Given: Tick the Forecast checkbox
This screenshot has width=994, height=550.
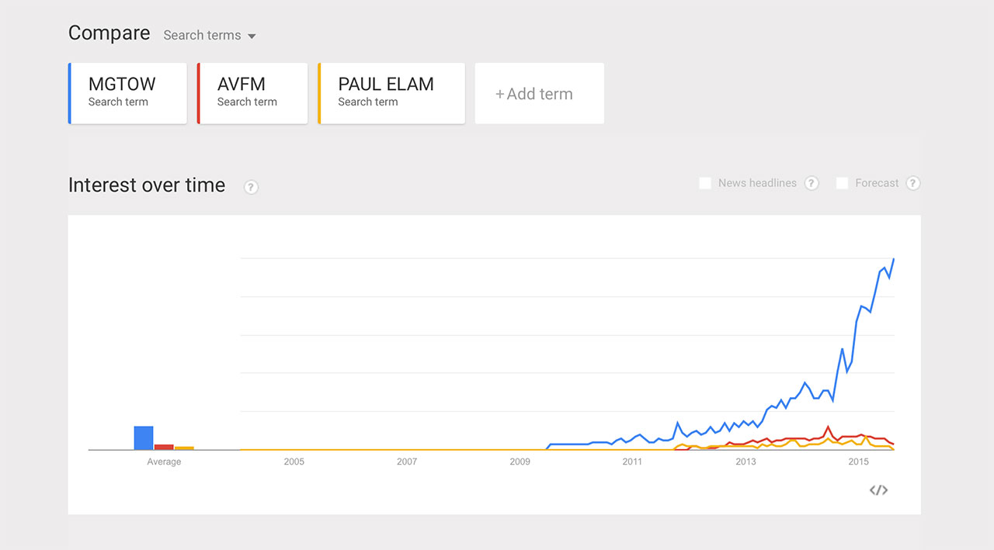Looking at the screenshot, I should coord(842,184).
